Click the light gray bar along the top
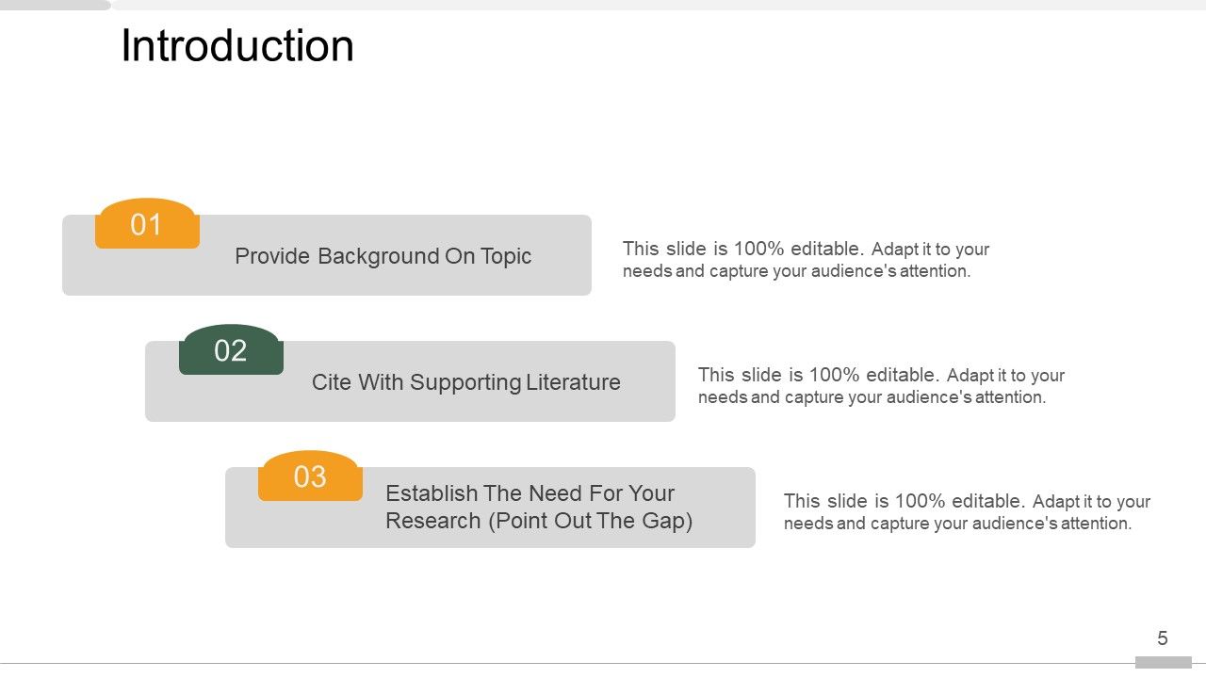The width and height of the screenshot is (1206, 678). (660, 5)
